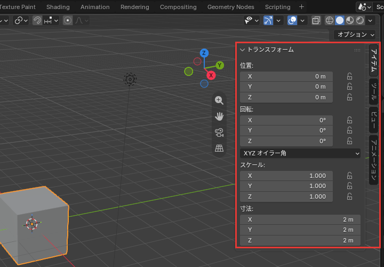Select wireframe viewport shading
The height and width of the screenshot is (267, 384).
330,20
